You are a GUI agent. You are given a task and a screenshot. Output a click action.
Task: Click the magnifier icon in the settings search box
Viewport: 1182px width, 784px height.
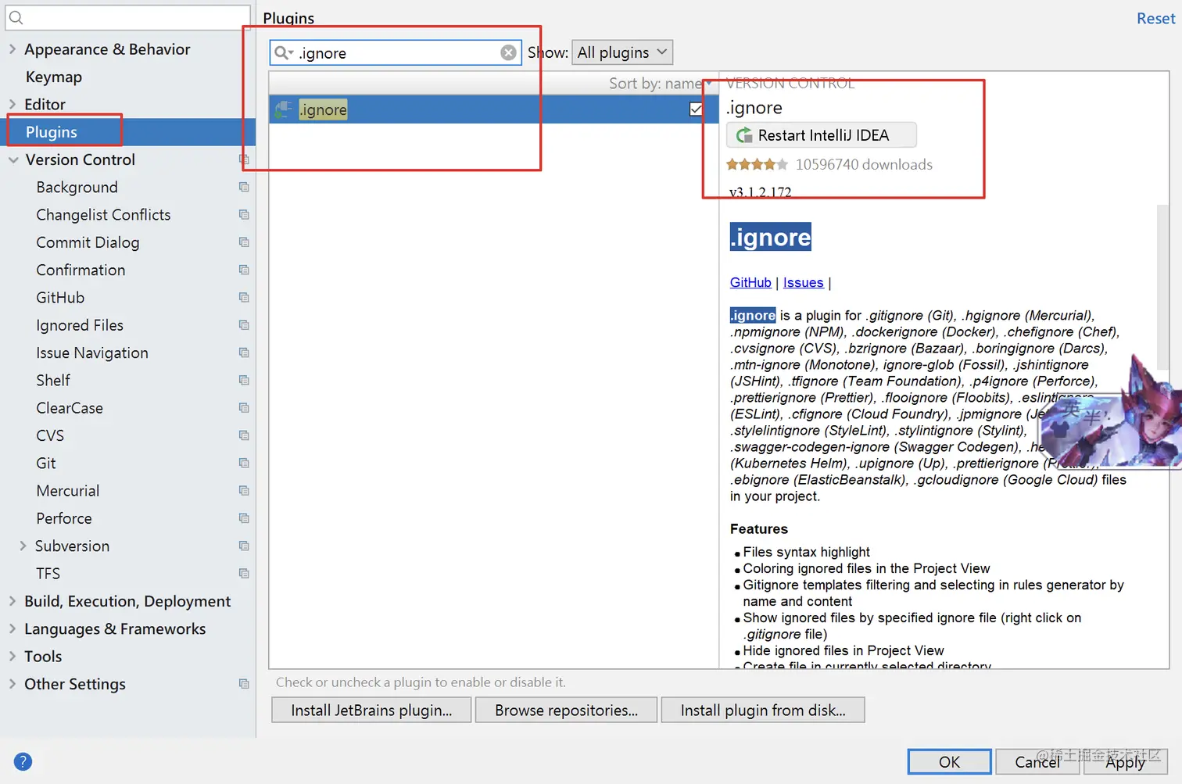tap(16, 17)
